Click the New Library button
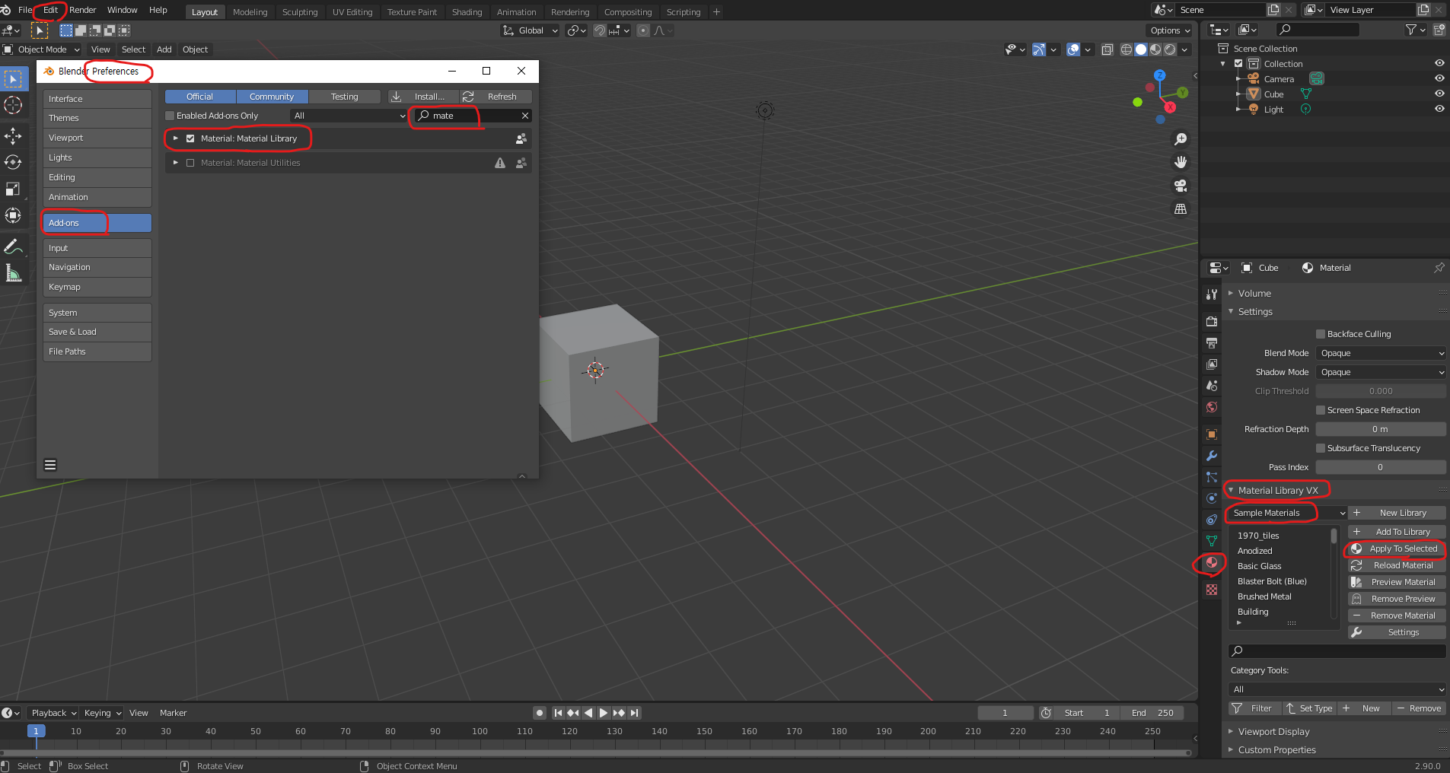This screenshot has width=1450, height=773. [x=1397, y=513]
